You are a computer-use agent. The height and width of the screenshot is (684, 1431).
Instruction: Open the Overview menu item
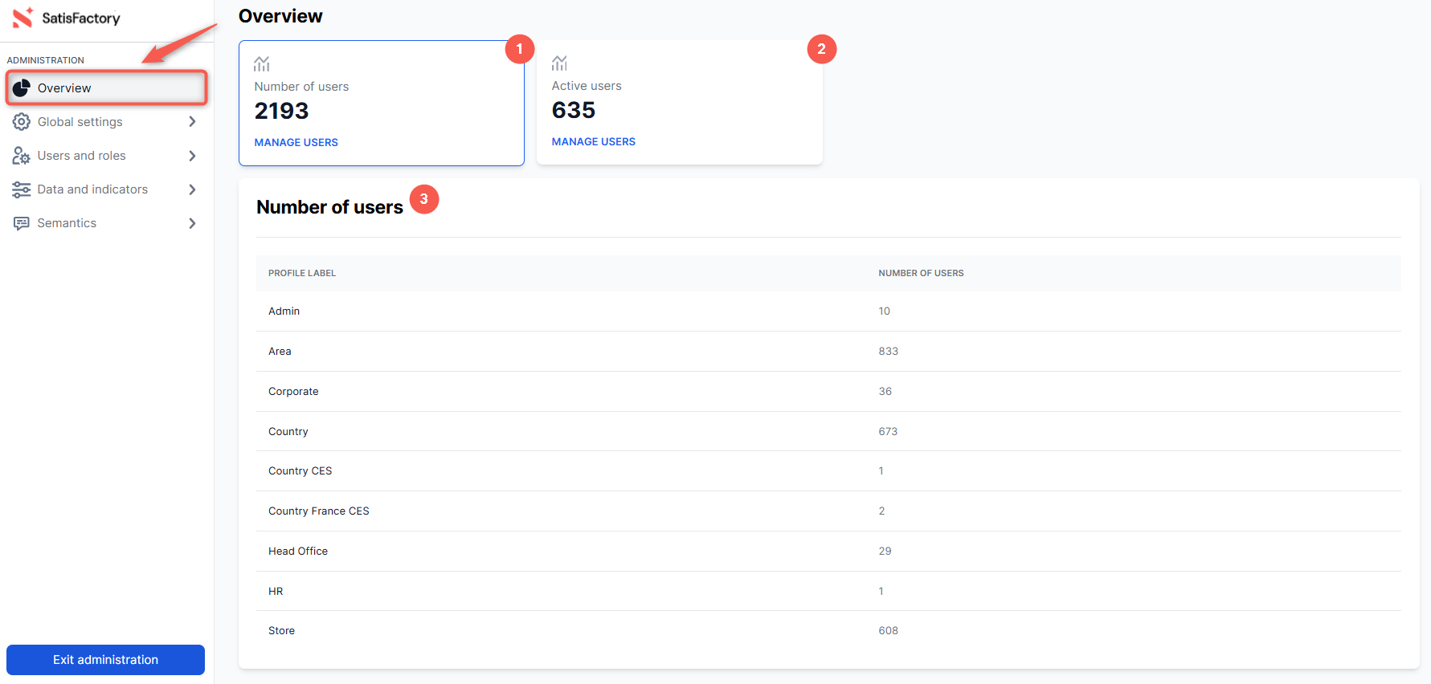point(64,88)
